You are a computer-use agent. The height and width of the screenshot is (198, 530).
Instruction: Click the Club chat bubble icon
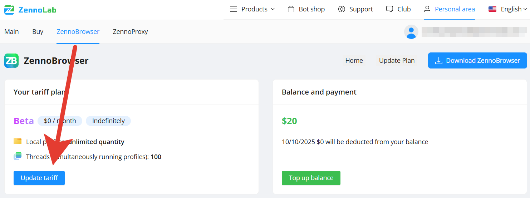tap(389, 9)
